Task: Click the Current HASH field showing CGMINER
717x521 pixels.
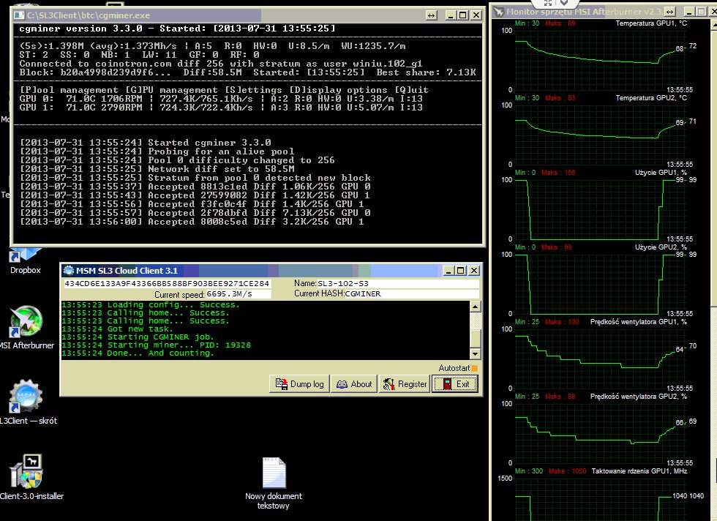Action: tap(411, 293)
